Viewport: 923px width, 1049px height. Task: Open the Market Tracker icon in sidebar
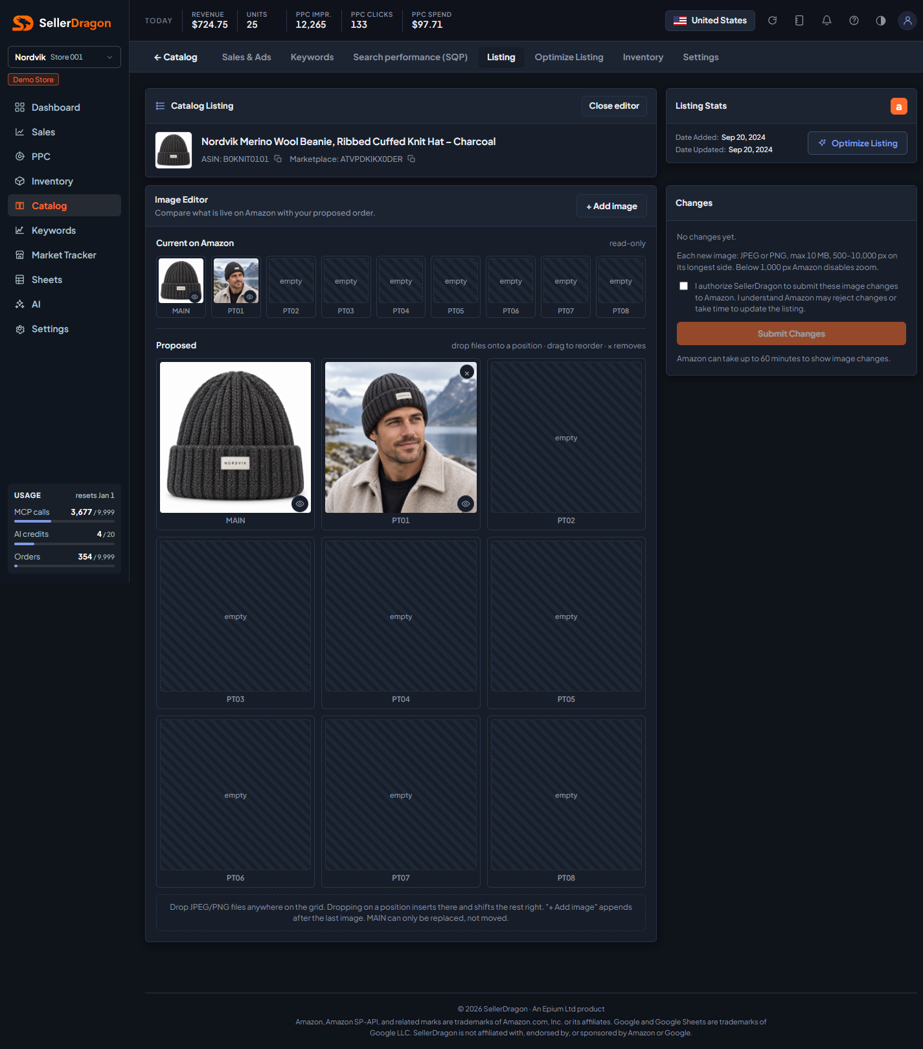click(20, 255)
